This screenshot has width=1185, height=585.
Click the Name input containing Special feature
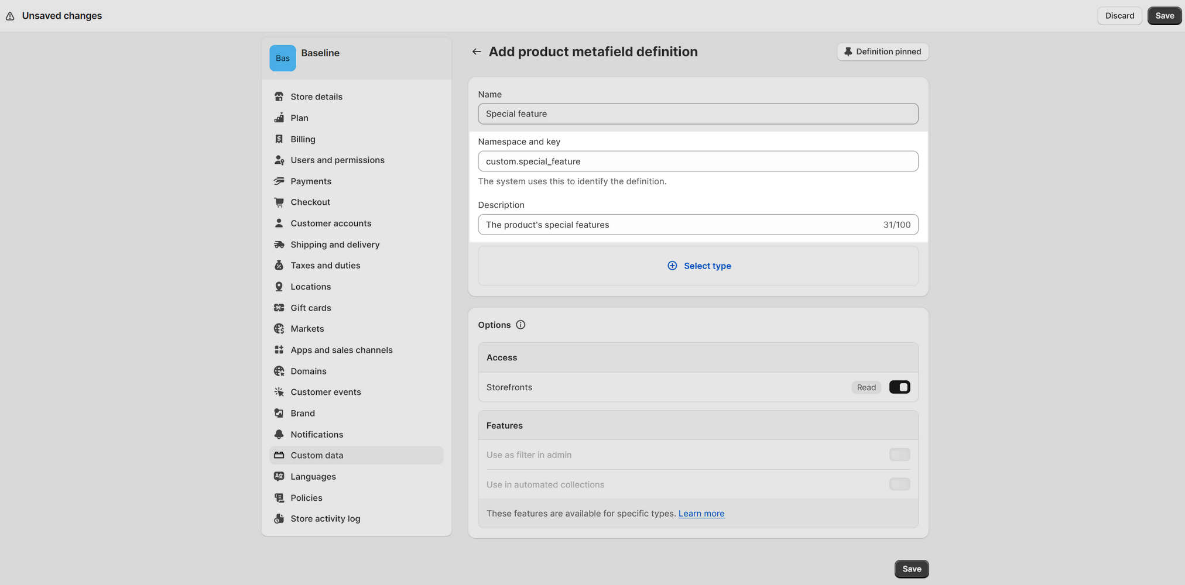pos(698,113)
